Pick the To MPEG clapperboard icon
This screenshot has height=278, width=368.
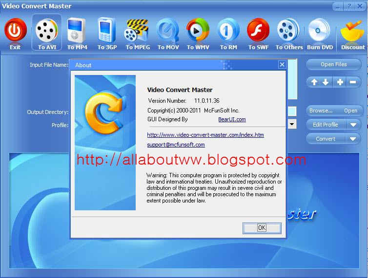pos(137,30)
